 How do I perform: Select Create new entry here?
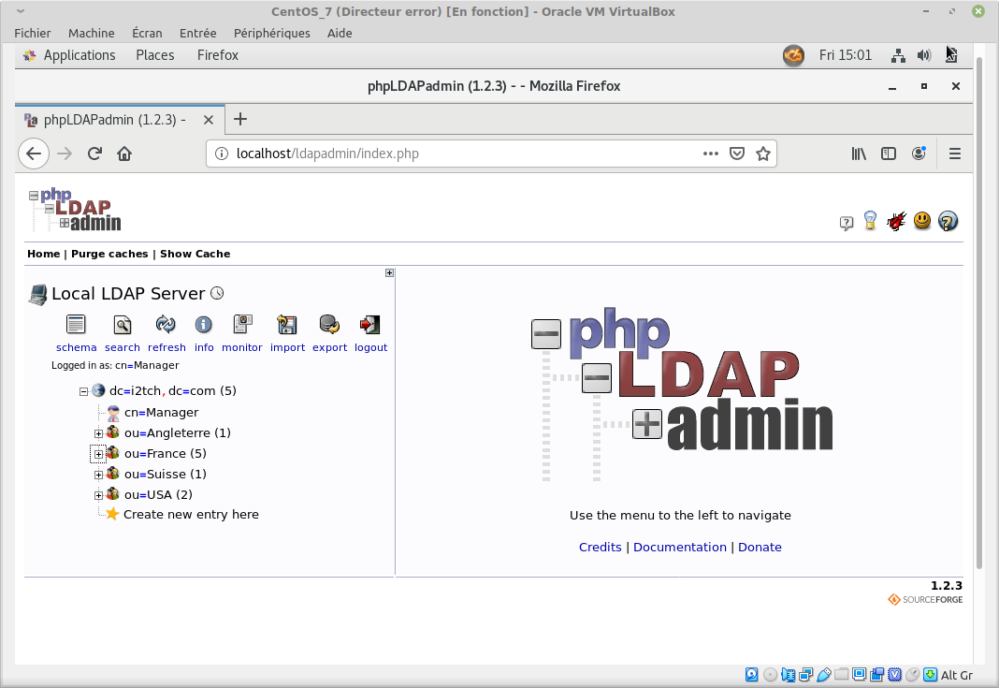(191, 514)
